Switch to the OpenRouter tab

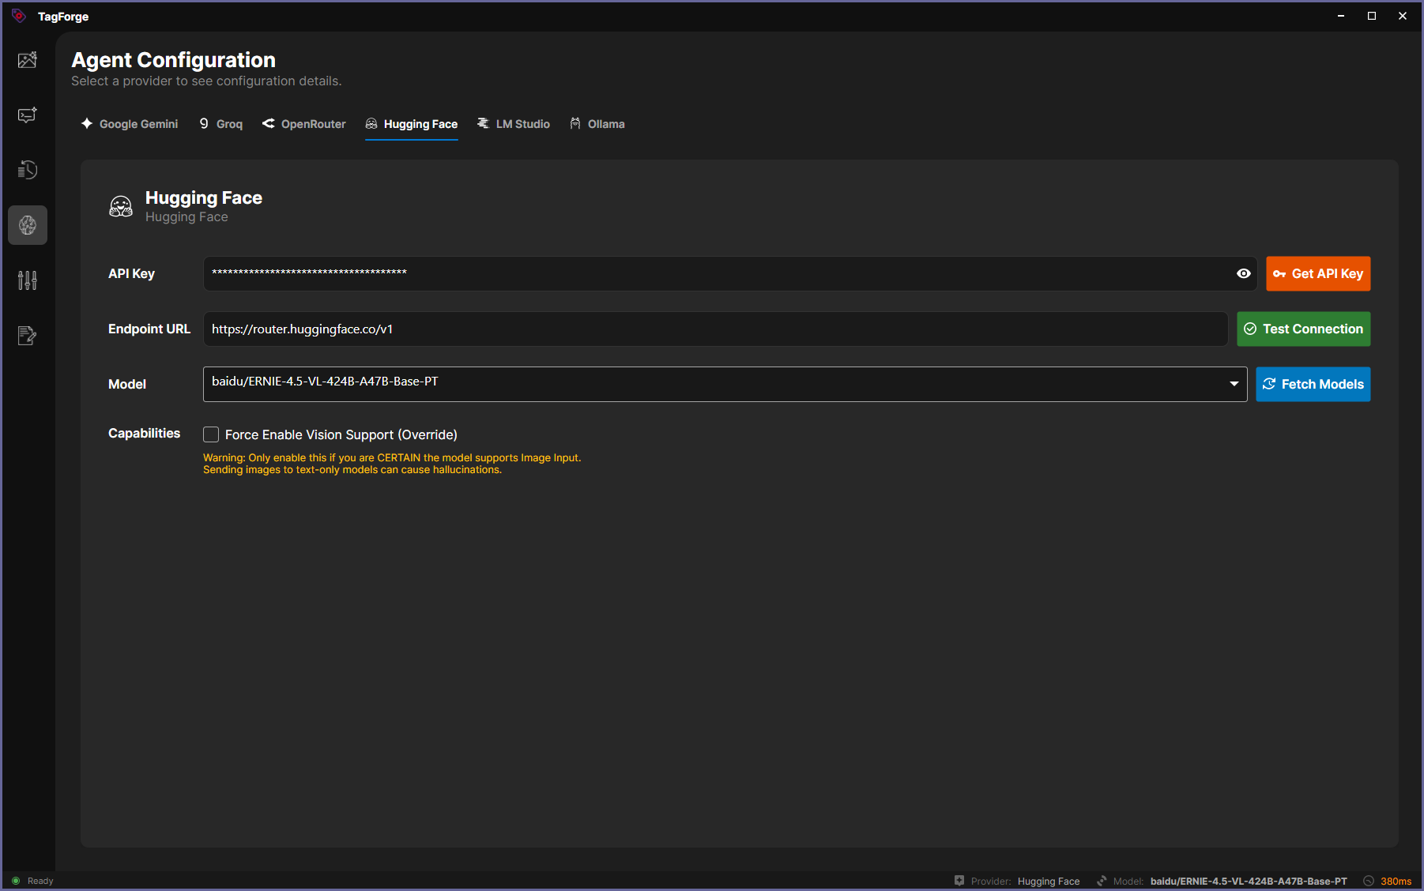coord(304,124)
